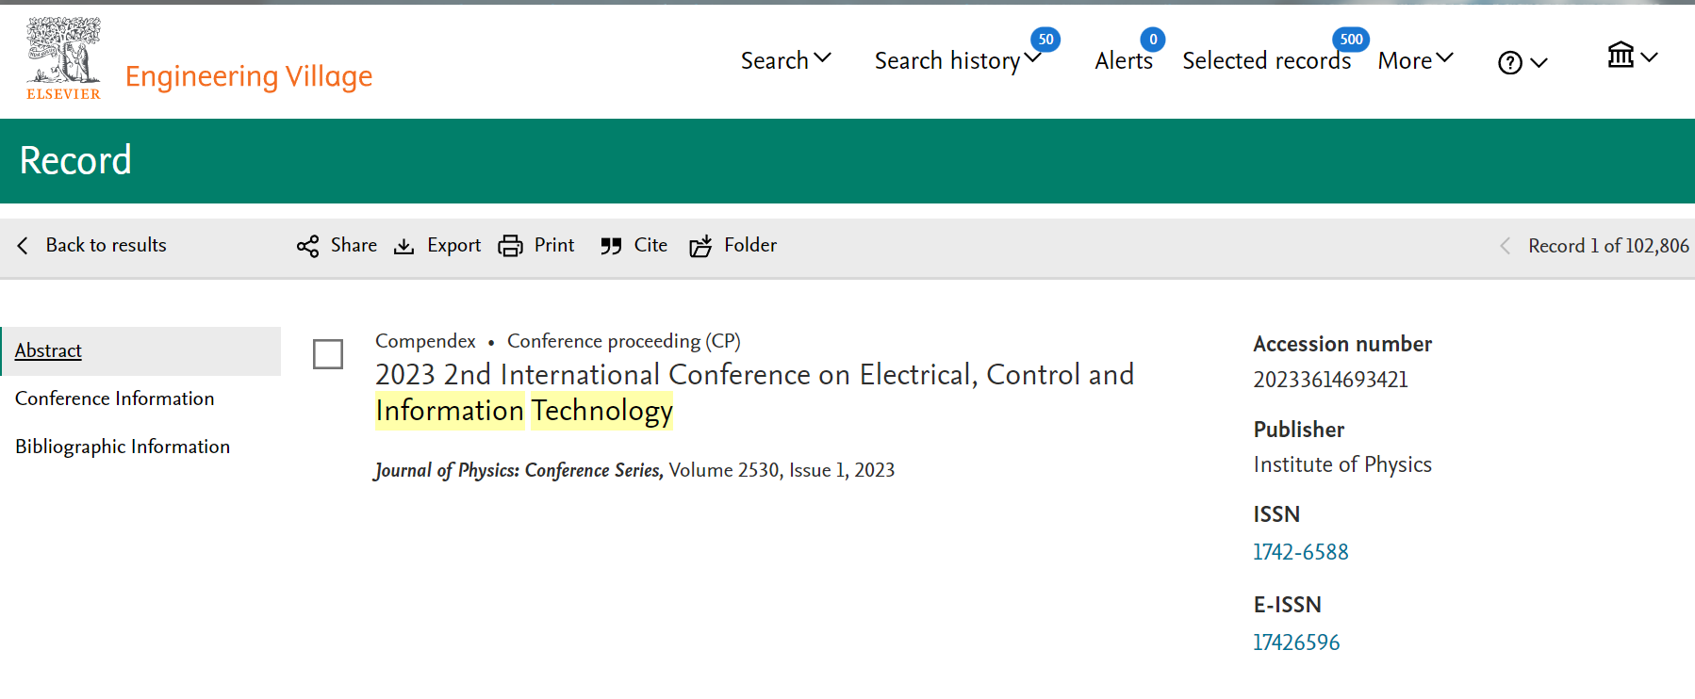
Task: Click the ISSN heading
Action: [1276, 514]
